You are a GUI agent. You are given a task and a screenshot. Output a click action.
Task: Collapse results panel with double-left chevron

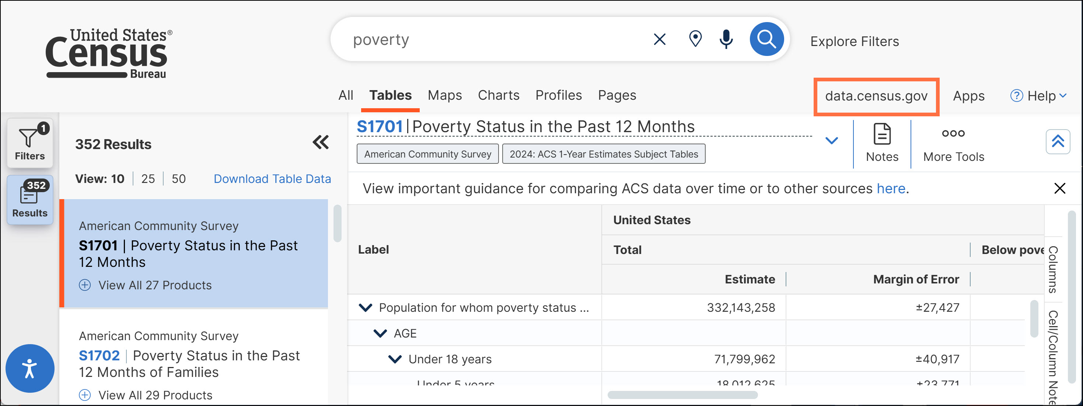click(x=320, y=142)
